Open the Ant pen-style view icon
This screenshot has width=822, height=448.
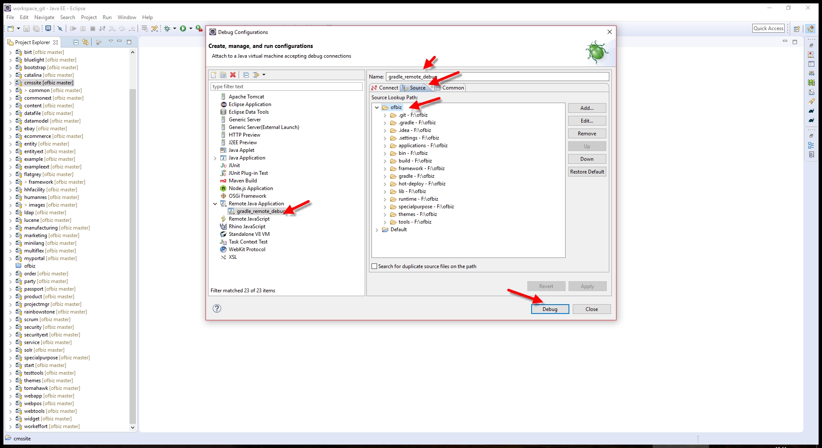point(811,101)
